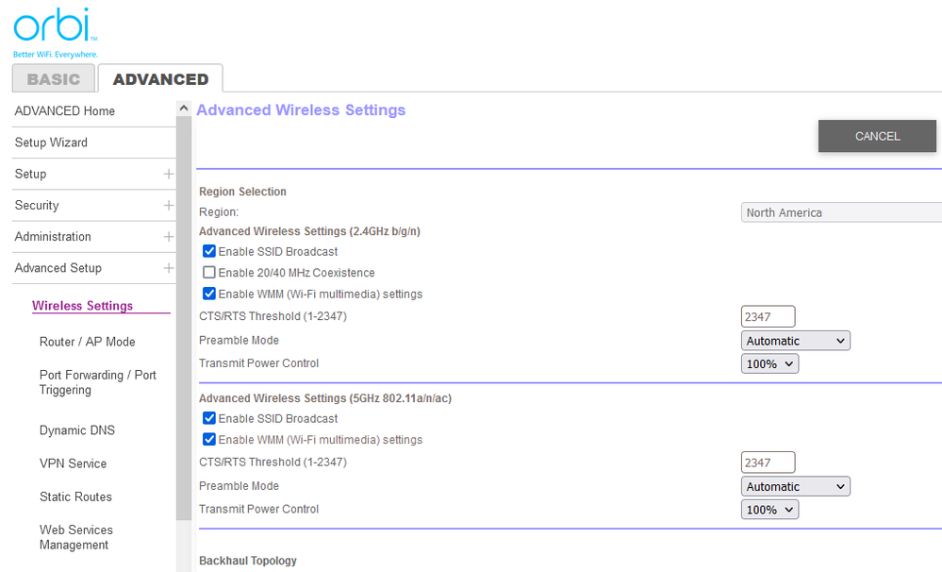The image size is (942, 572).
Task: Switch to the BASIC tab
Action: (54, 79)
